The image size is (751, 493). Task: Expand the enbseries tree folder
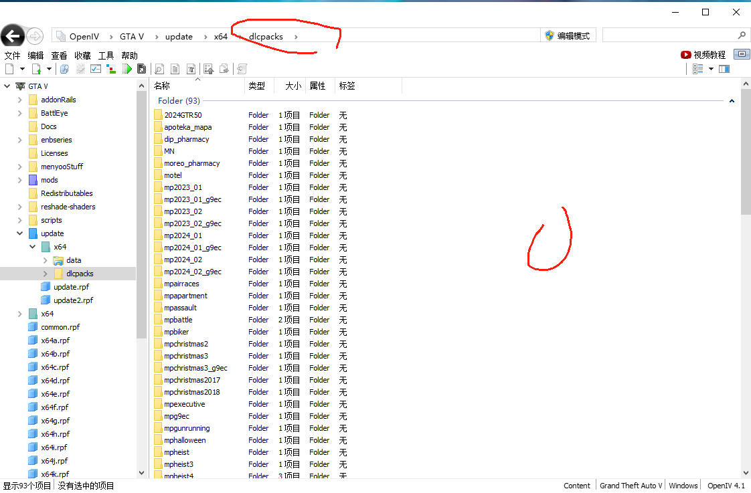pyautogui.click(x=19, y=140)
